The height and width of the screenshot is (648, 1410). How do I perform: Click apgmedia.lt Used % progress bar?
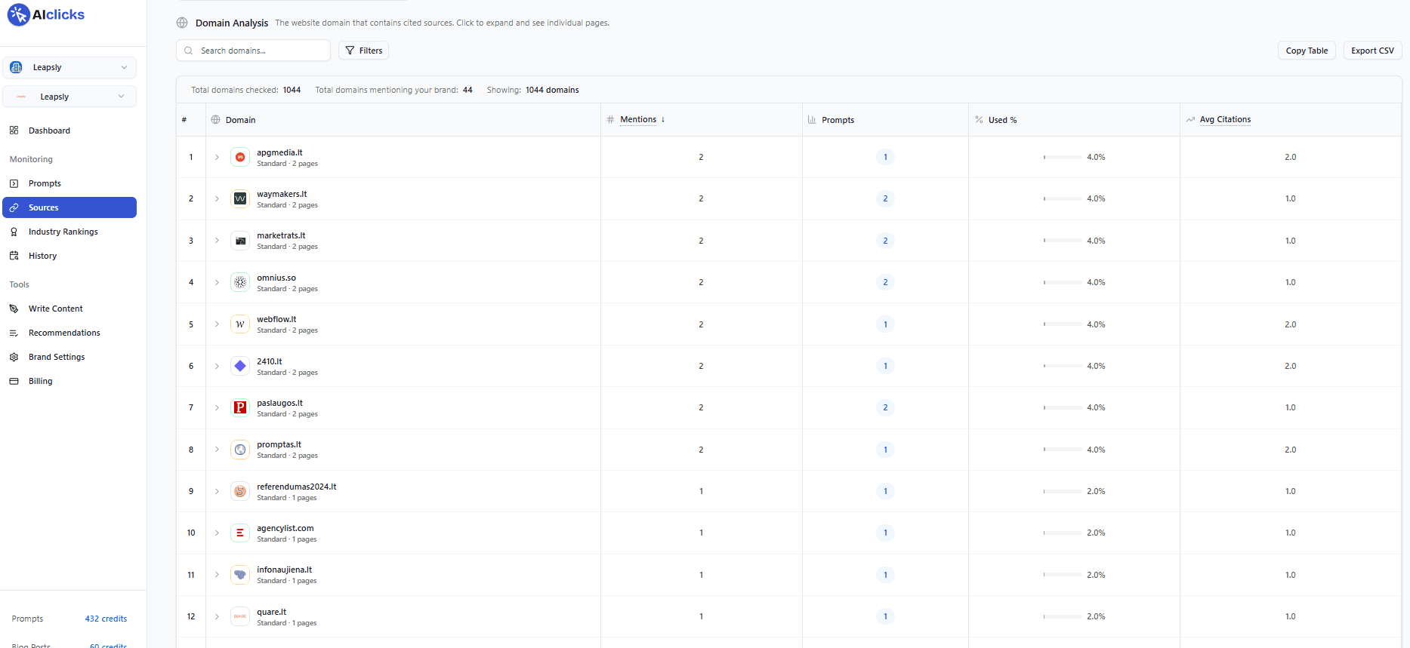pos(1063,157)
